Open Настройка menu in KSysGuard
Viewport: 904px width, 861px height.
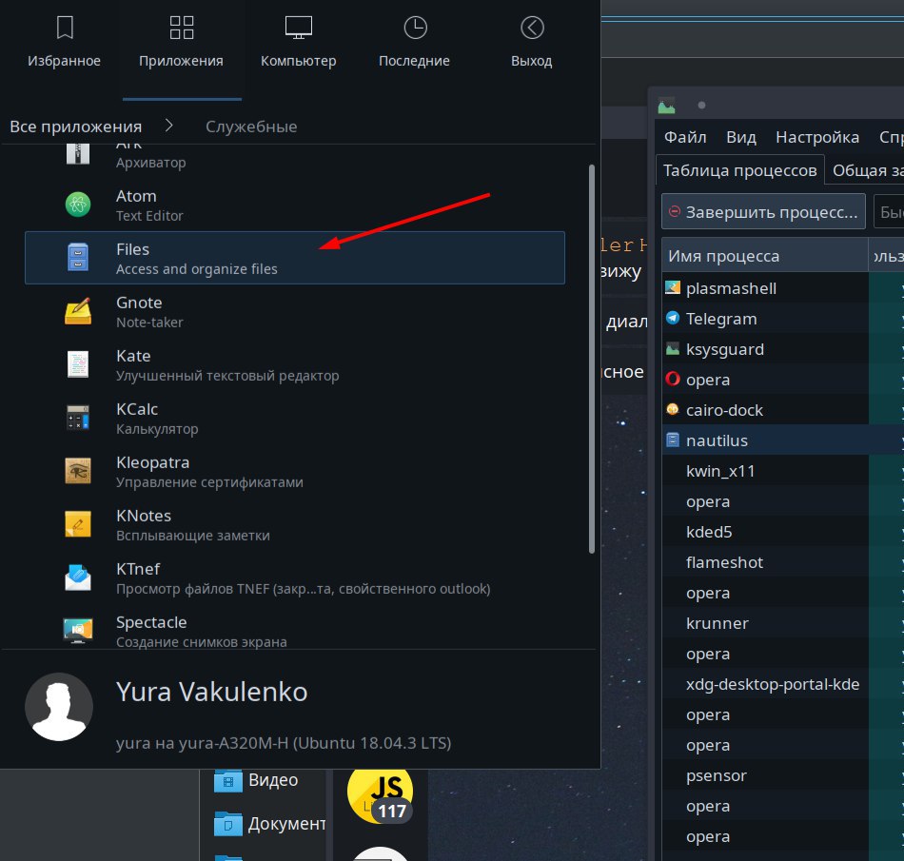click(817, 137)
